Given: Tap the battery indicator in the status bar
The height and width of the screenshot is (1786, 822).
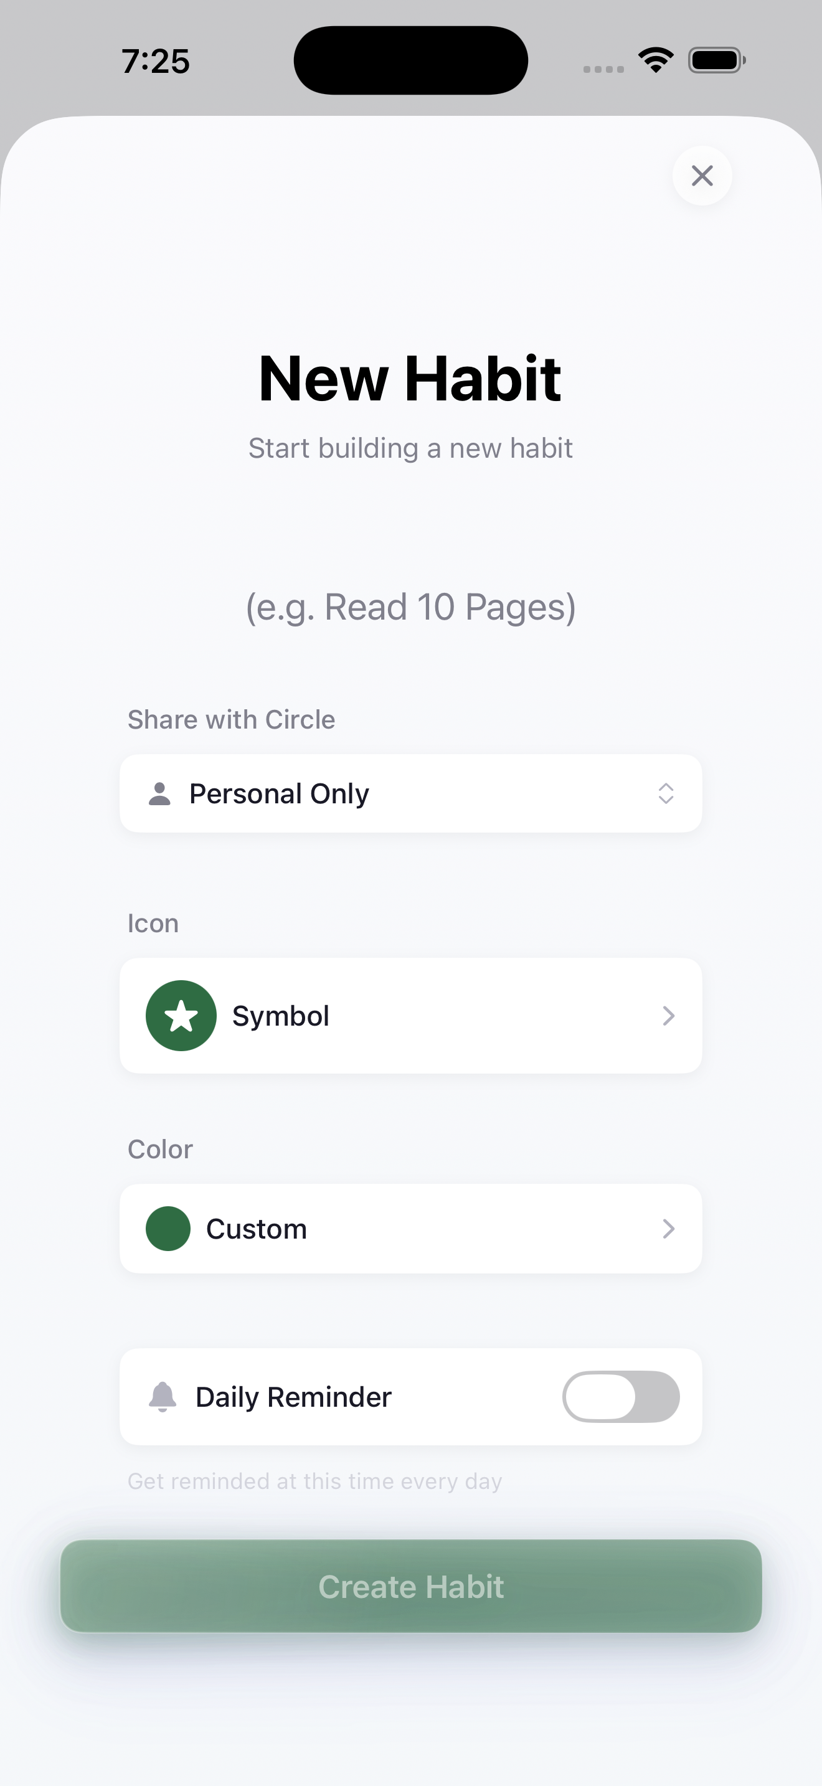Looking at the screenshot, I should (717, 60).
